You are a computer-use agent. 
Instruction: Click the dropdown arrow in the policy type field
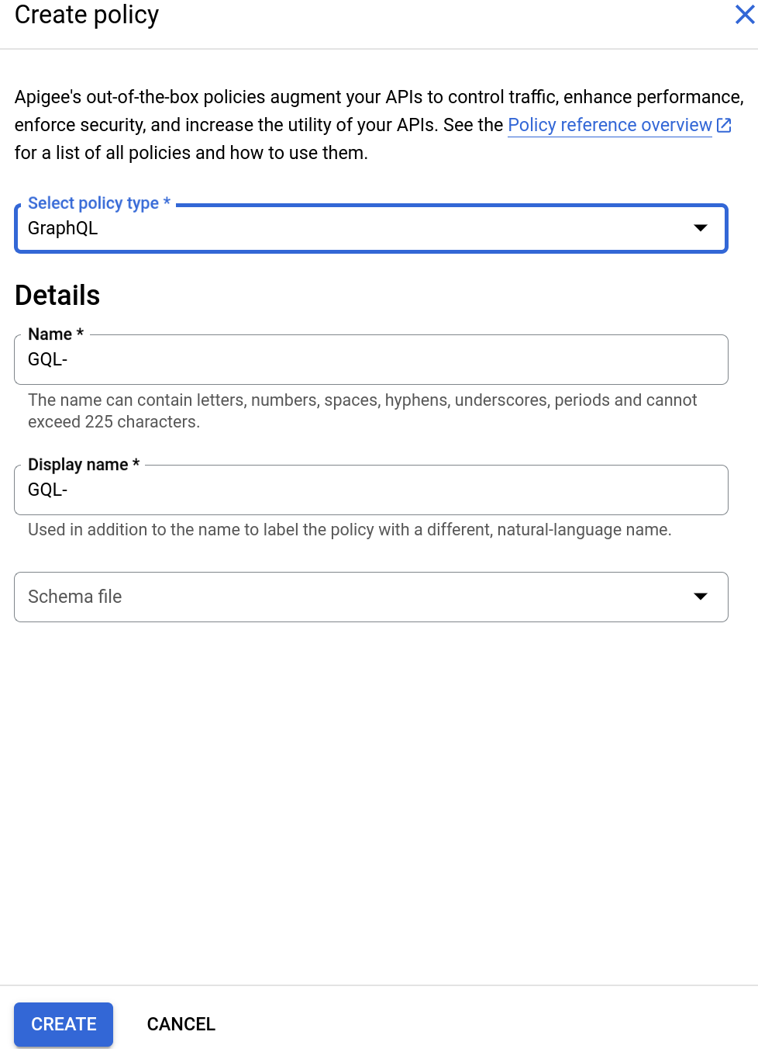click(700, 228)
